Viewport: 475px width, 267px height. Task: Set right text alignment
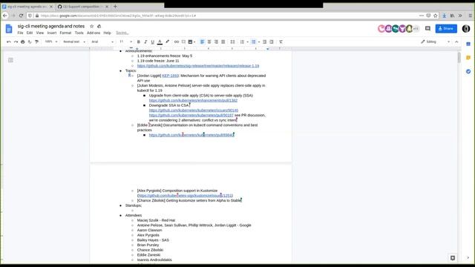click(216, 42)
